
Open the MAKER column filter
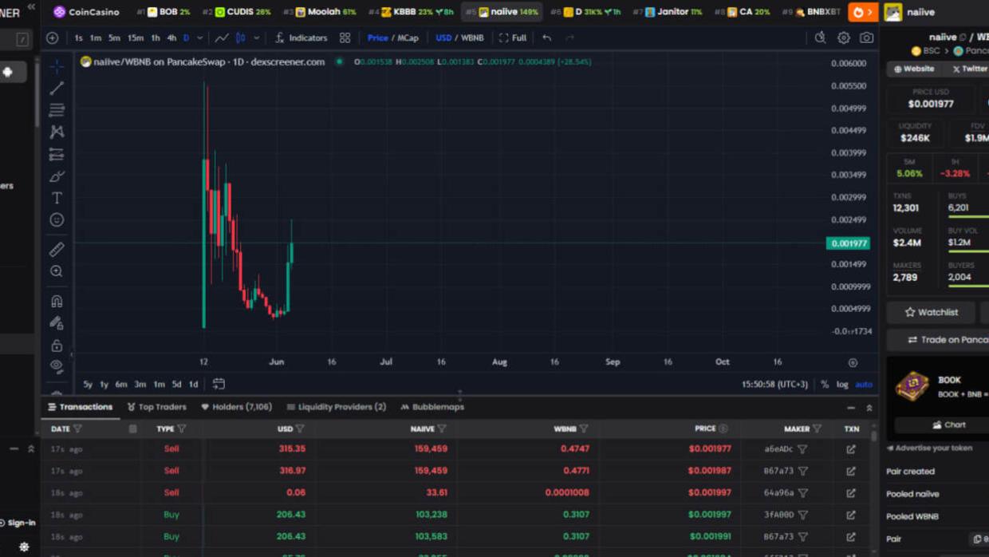pyautogui.click(x=817, y=429)
